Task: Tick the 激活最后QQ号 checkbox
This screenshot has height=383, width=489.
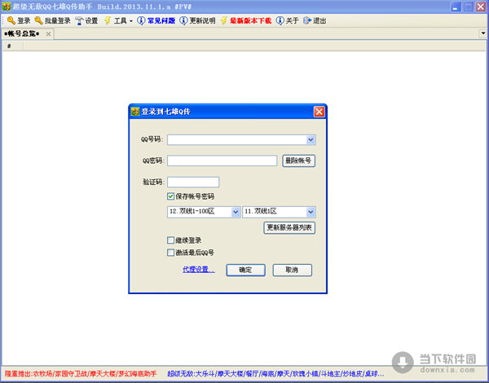Action: (170, 253)
